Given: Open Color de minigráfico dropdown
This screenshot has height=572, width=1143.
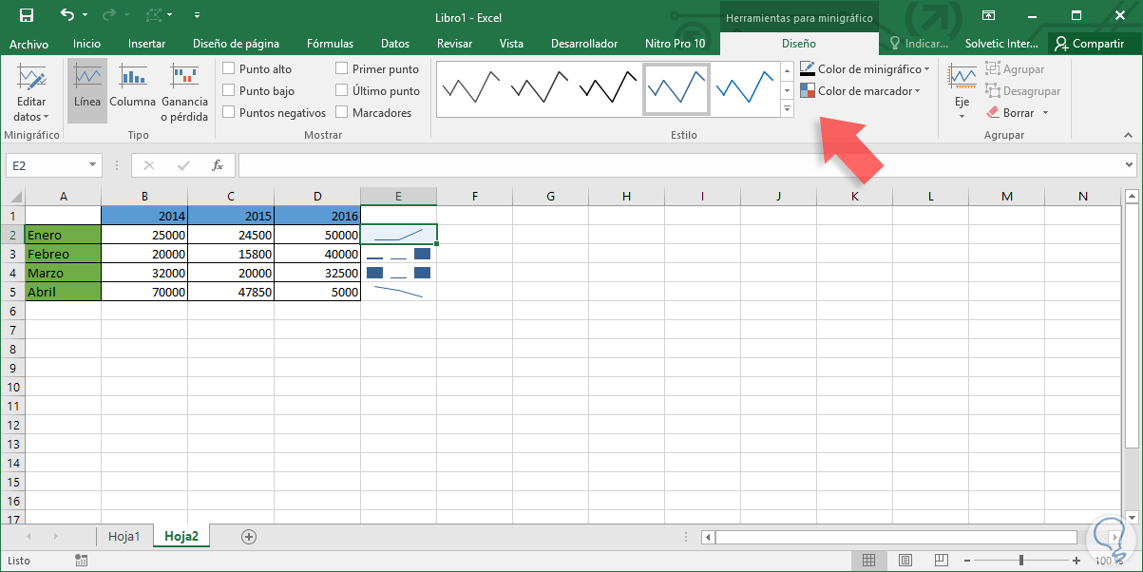Looking at the screenshot, I should click(x=865, y=69).
